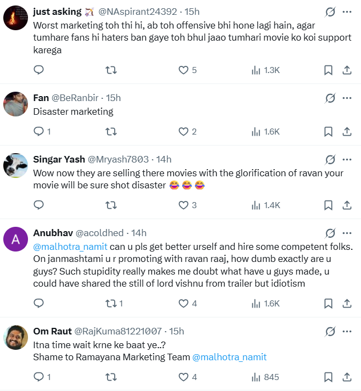The height and width of the screenshot is (391, 361).
Task: Open more options menu on Anubhav's tweet
Action: click(x=347, y=233)
